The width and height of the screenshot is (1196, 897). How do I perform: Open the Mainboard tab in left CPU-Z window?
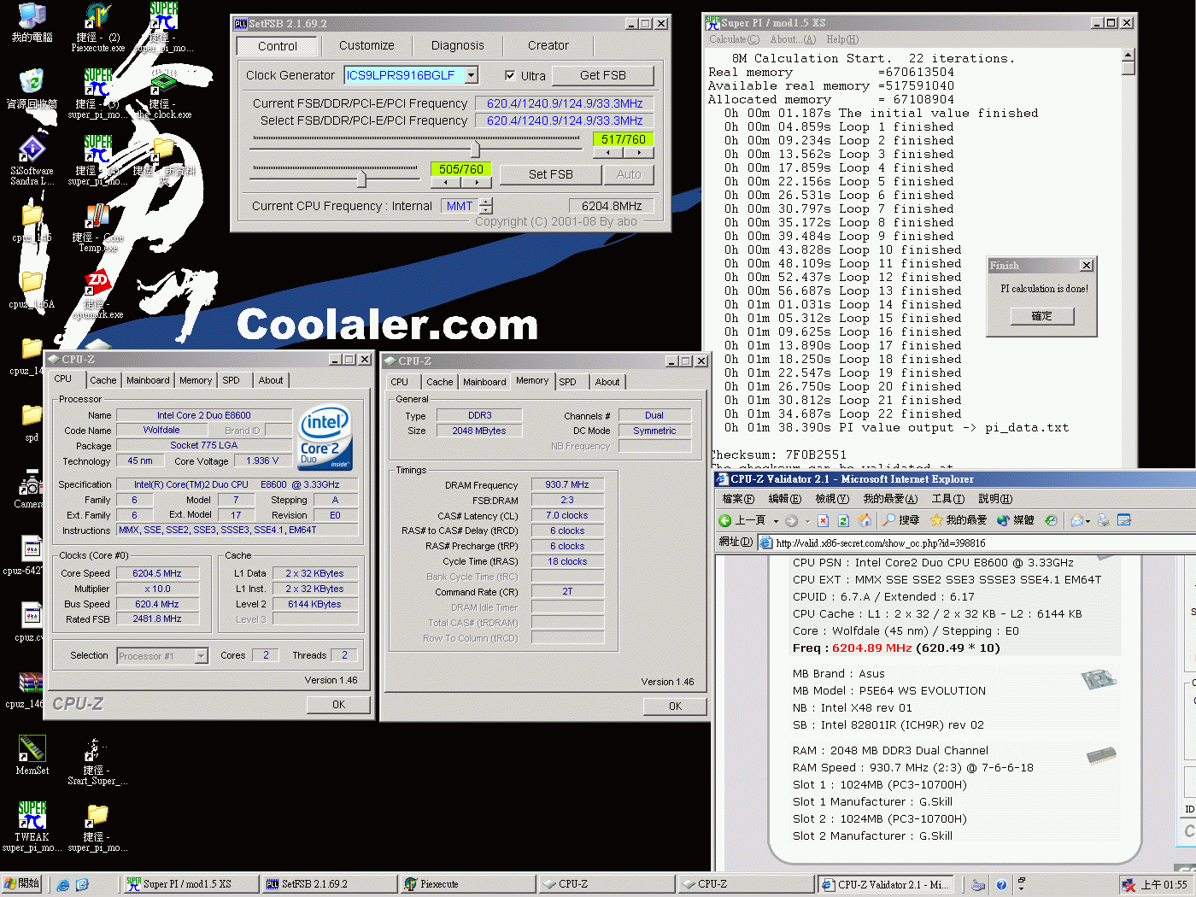click(x=148, y=380)
